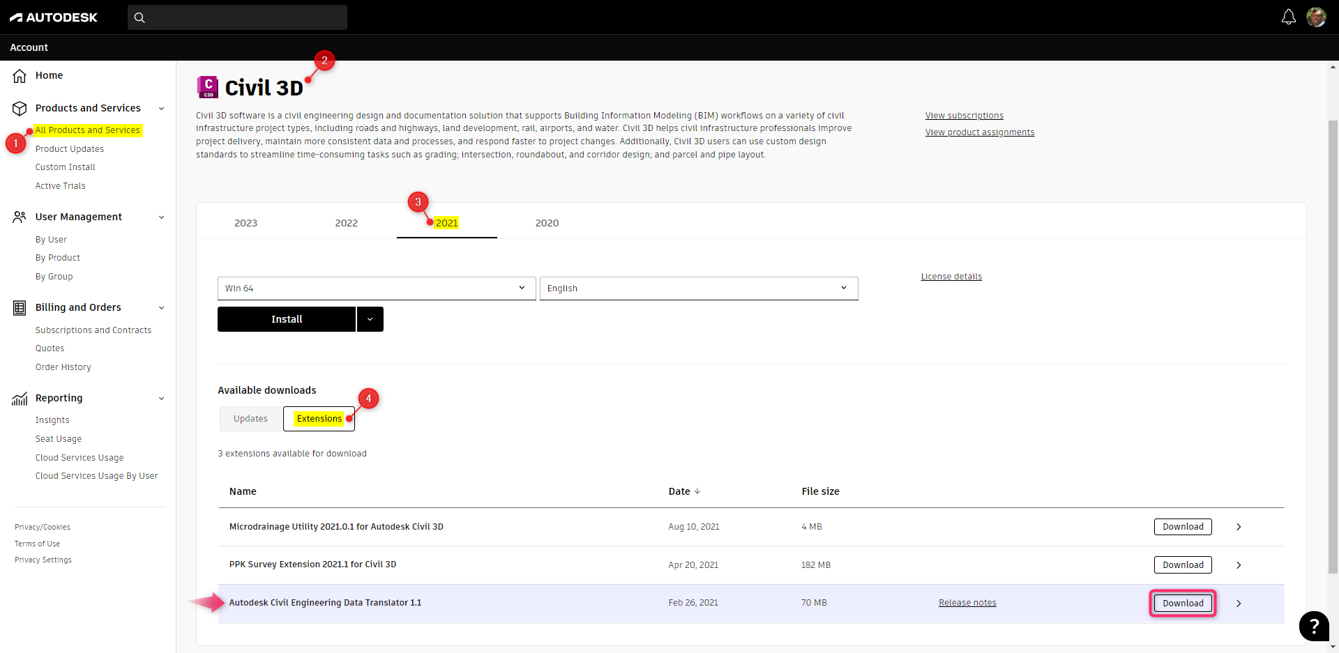Screen dimensions: 1339x653
Task: Click the Name column header
Action: tap(243, 491)
